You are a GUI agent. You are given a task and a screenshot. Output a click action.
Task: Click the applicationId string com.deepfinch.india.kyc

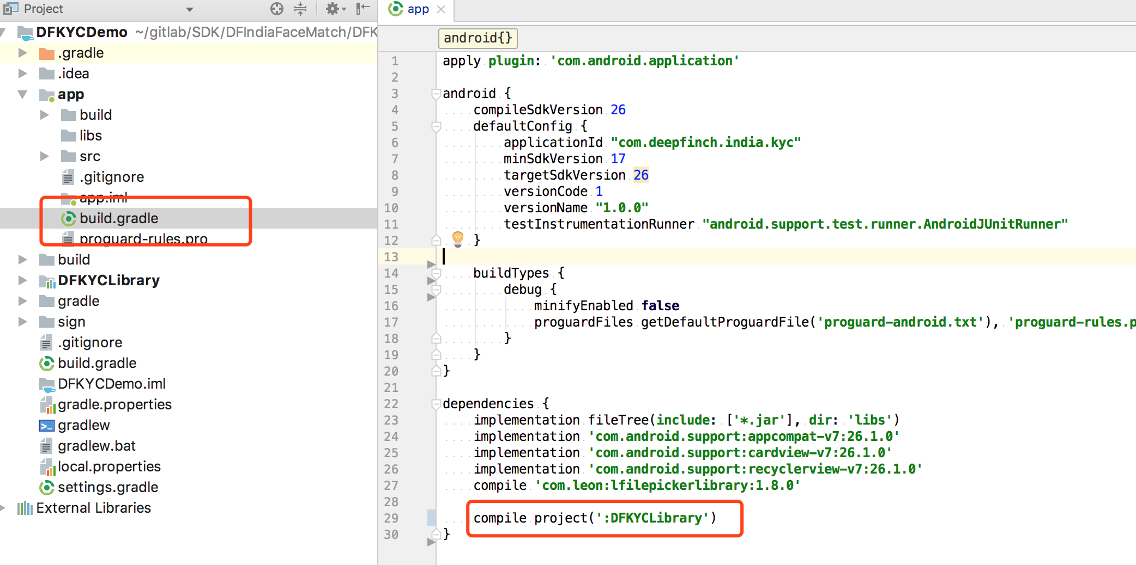point(706,143)
